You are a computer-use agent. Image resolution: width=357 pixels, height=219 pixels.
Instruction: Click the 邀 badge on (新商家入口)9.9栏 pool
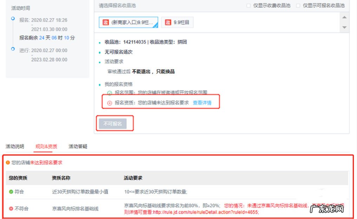[x=106, y=22]
